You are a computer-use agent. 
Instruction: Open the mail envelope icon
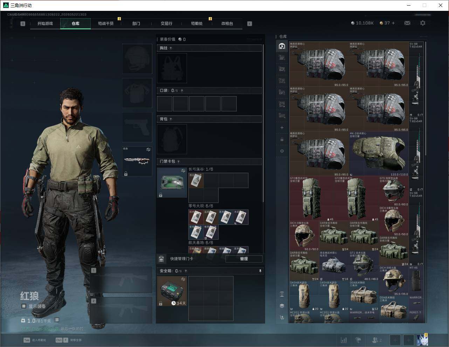(x=407, y=23)
